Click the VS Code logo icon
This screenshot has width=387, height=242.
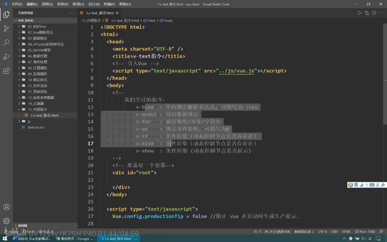5,4
